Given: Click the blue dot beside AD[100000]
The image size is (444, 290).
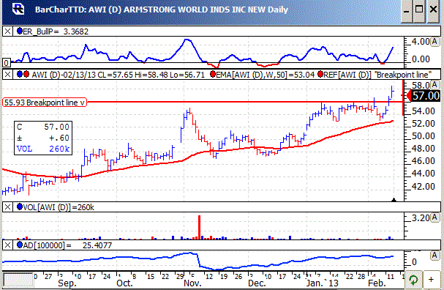Looking at the screenshot, I should [x=20, y=245].
